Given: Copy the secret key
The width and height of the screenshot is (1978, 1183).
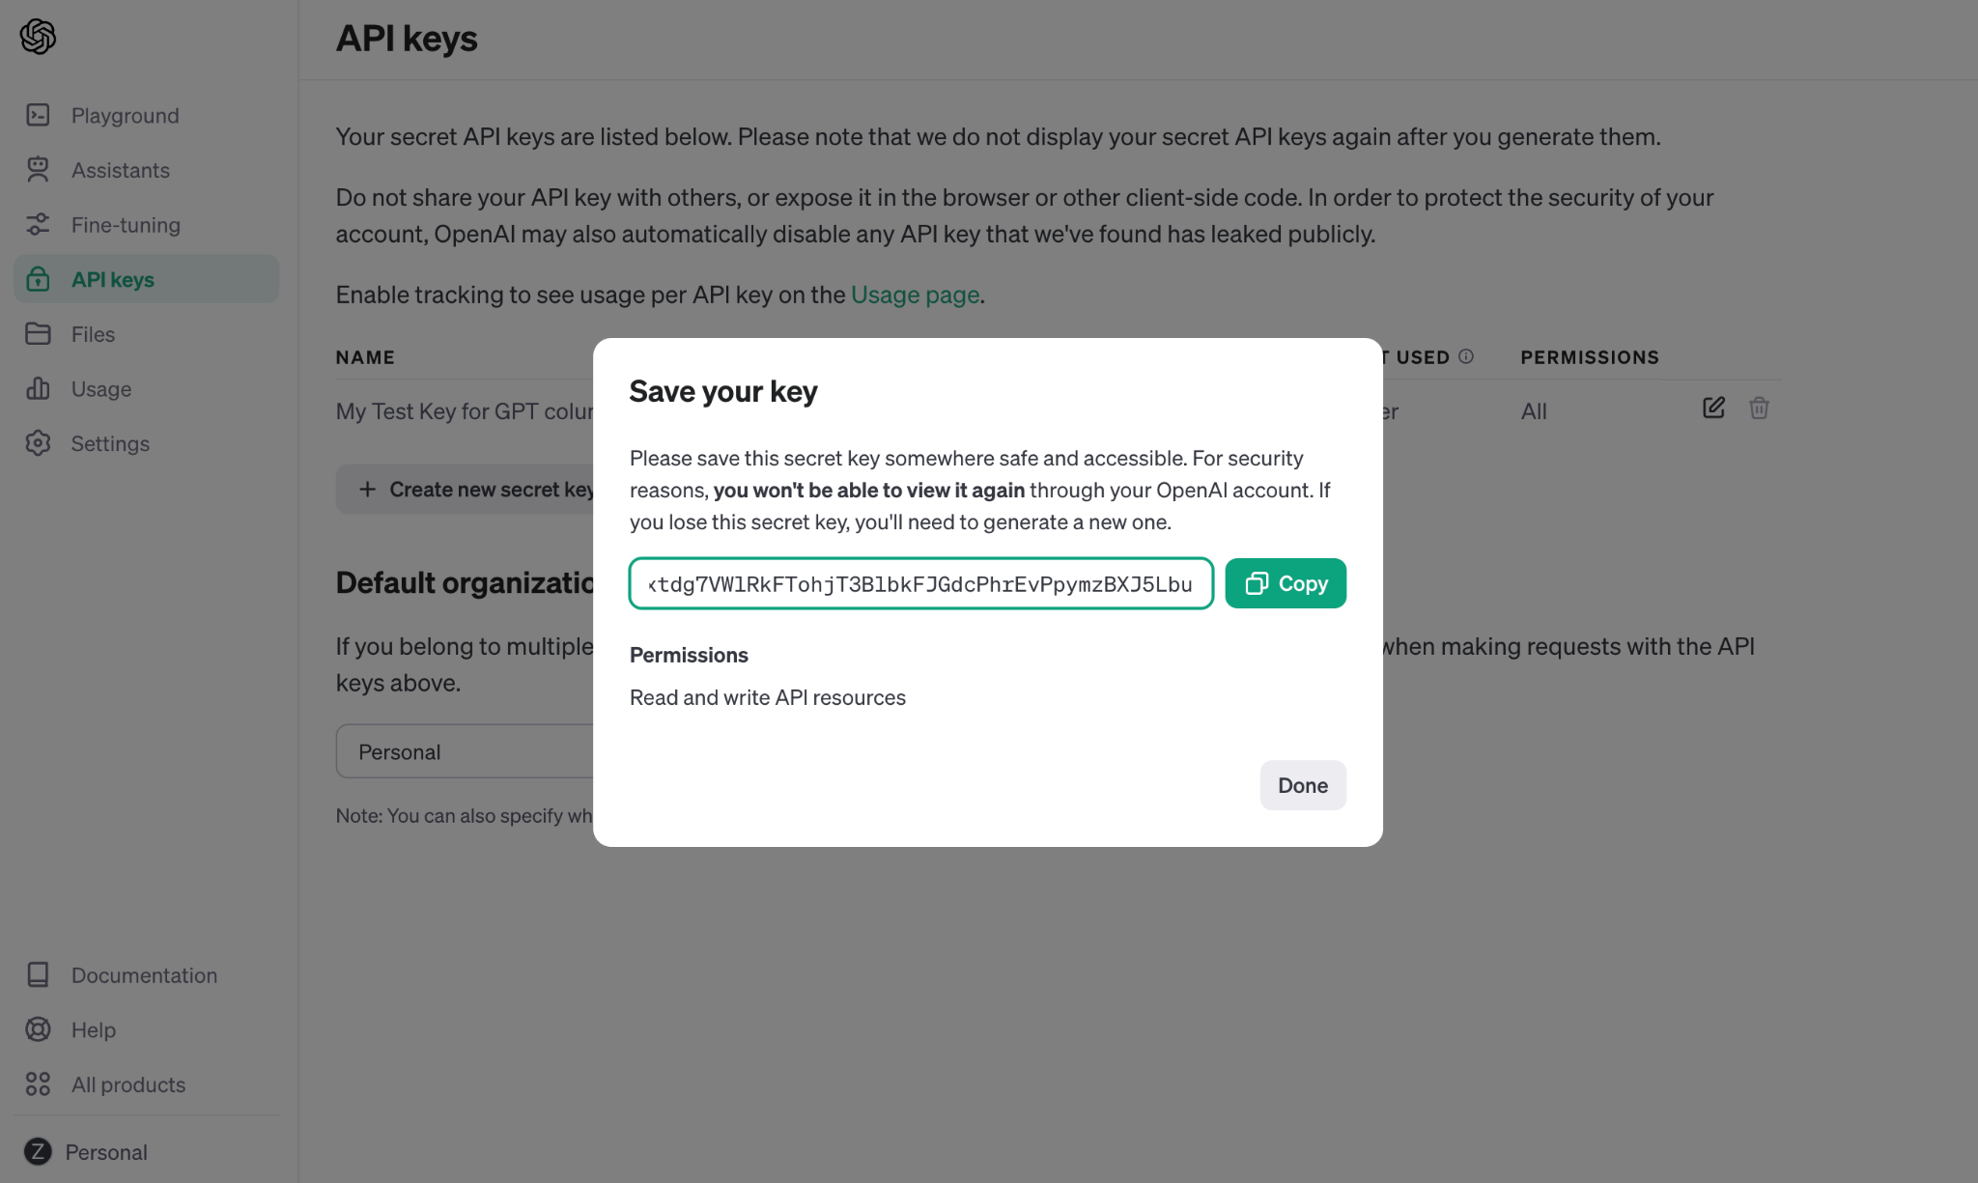Looking at the screenshot, I should [x=1286, y=583].
